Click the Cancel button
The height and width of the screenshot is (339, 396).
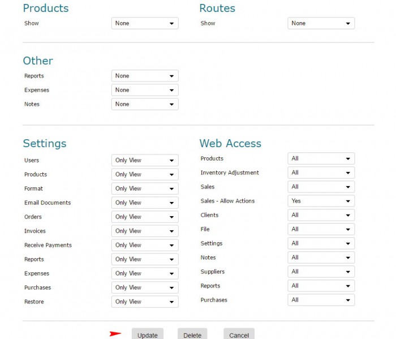[239, 334]
